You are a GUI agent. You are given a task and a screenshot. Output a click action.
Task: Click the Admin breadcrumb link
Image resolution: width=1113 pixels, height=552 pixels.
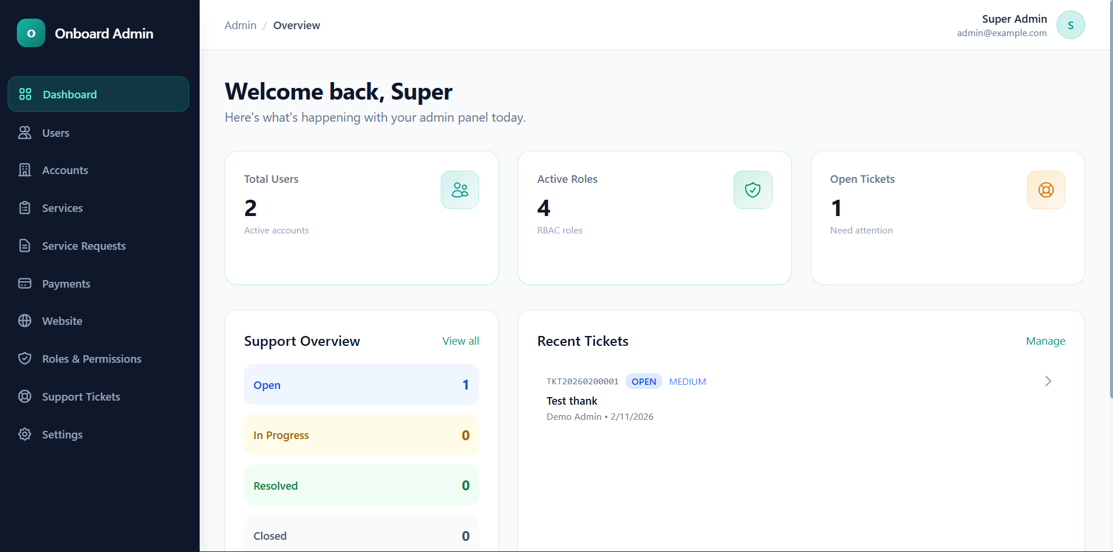click(x=240, y=26)
